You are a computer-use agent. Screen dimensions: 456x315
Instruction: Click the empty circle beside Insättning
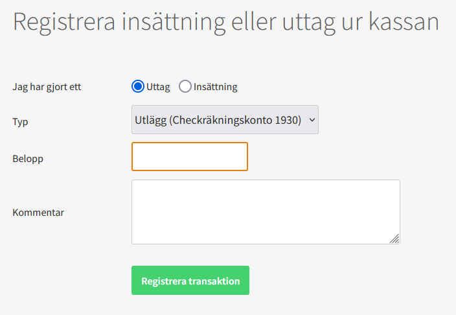185,86
